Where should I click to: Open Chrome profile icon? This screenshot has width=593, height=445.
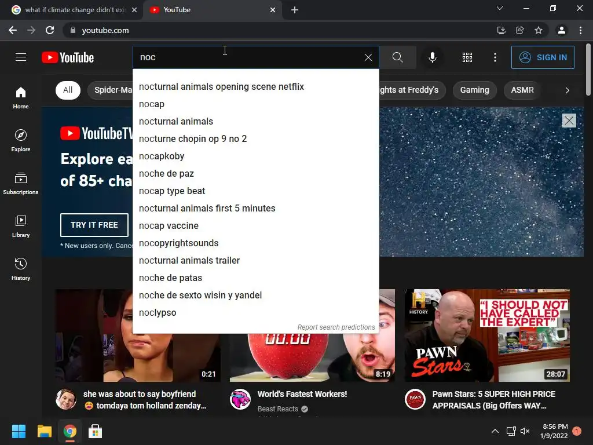click(562, 30)
